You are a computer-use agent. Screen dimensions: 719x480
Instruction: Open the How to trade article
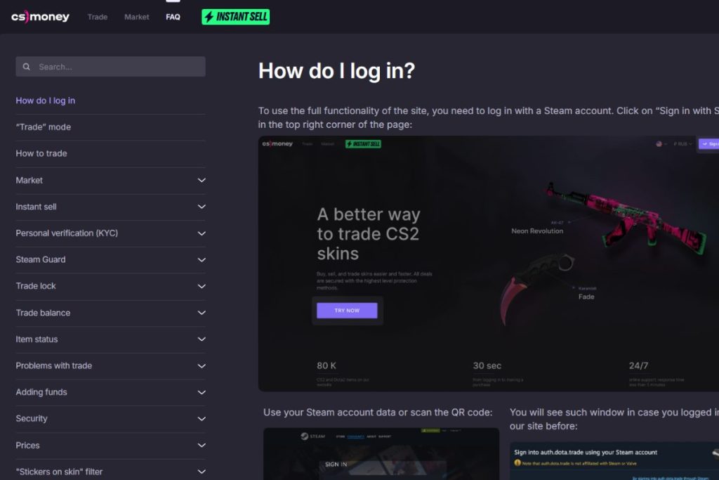pos(41,154)
